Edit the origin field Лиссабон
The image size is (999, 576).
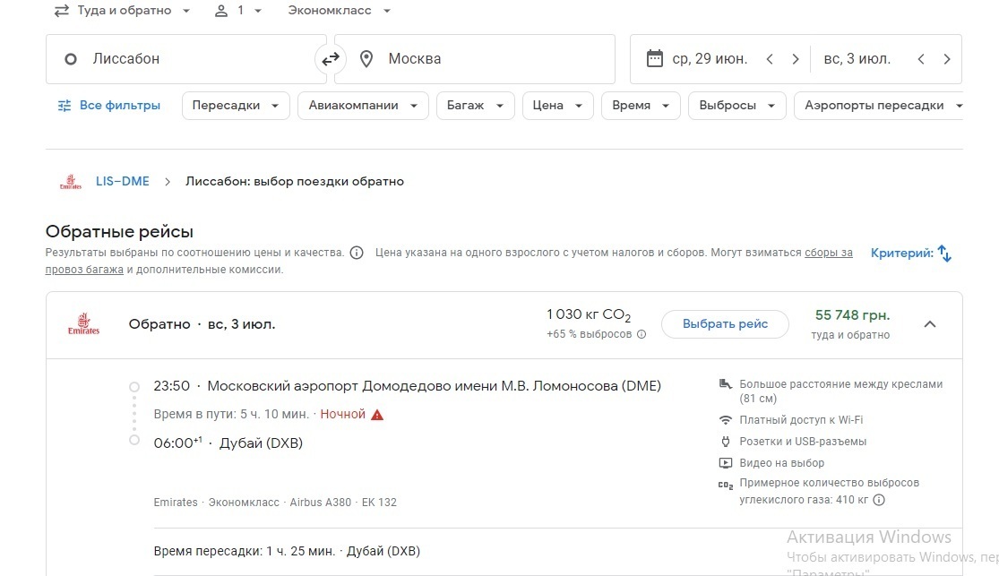[x=186, y=59]
